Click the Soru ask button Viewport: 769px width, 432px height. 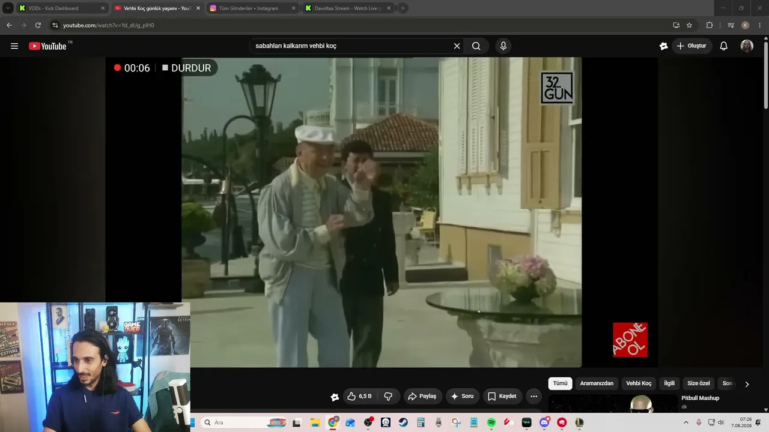pos(463,396)
